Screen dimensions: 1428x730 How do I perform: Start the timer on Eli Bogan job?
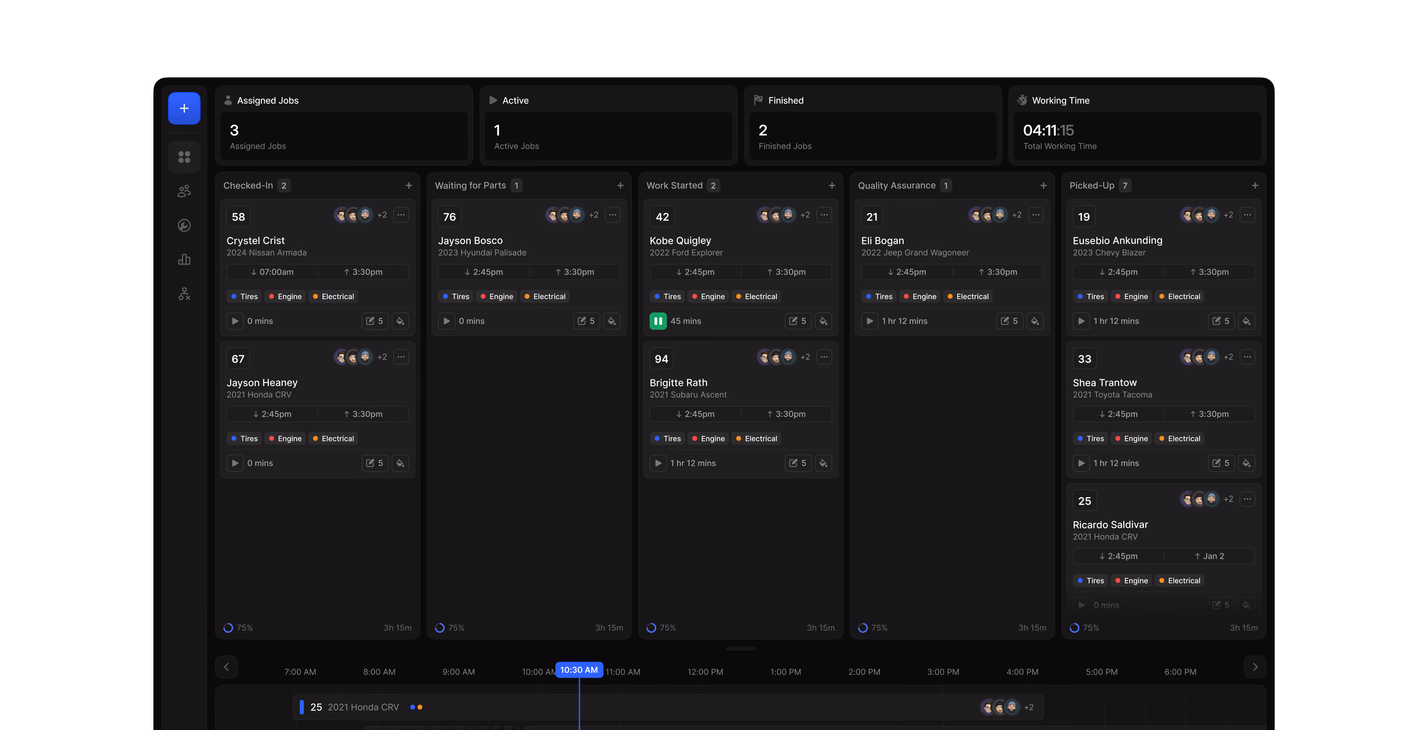click(870, 321)
